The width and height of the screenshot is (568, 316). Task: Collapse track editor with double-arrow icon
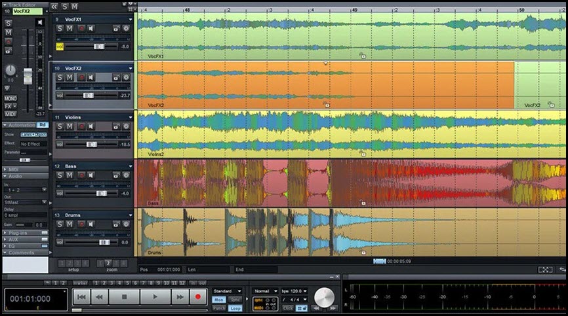point(54,7)
